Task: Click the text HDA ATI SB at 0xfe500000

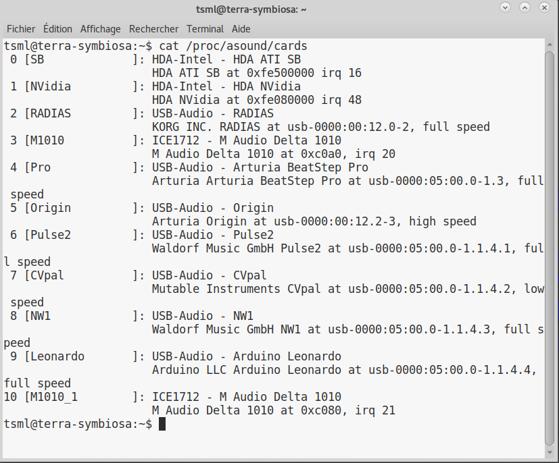Action: click(233, 73)
